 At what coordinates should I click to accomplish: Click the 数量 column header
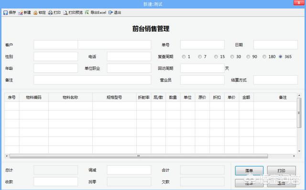[x=173, y=97]
